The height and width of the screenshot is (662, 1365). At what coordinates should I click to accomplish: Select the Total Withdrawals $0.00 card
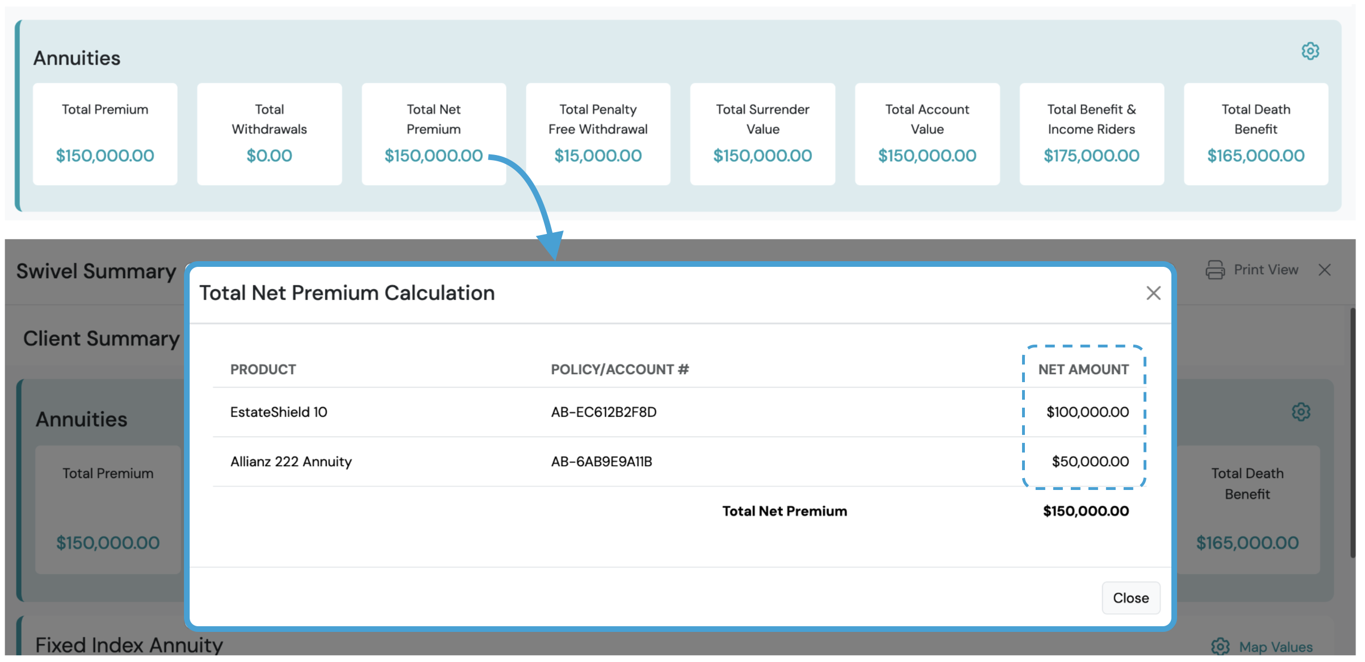coord(269,134)
